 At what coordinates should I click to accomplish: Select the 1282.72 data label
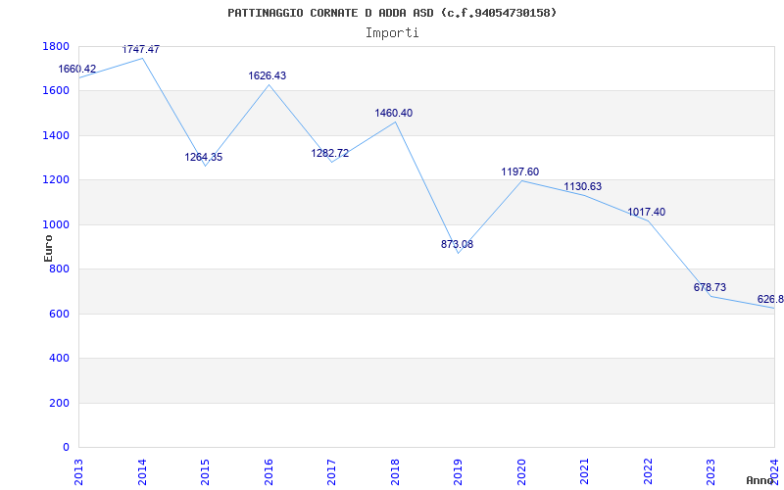(330, 154)
